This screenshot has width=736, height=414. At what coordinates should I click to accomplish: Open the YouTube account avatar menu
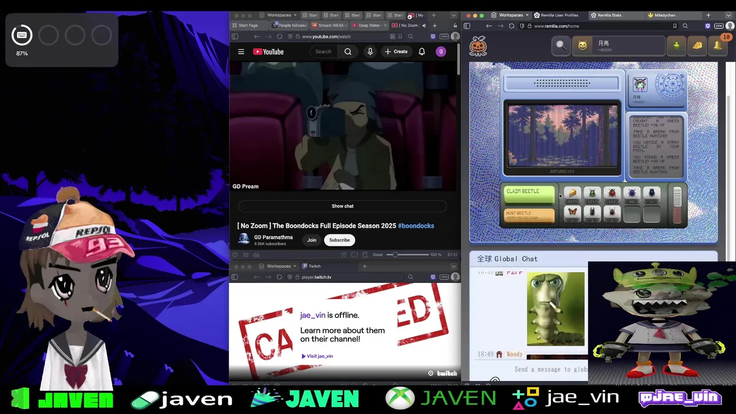coord(441,52)
